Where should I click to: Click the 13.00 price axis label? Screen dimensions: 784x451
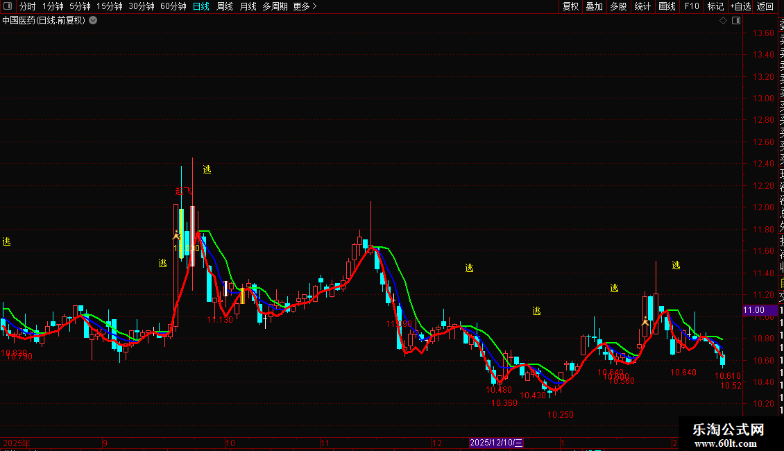[763, 98]
